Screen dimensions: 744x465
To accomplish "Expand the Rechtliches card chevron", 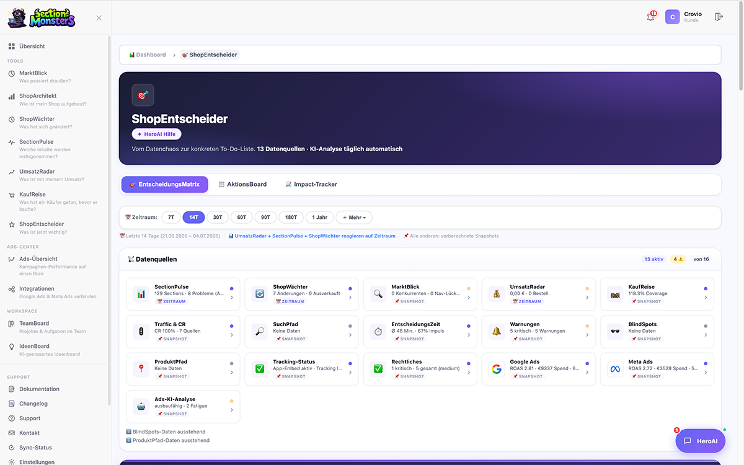I will click(469, 373).
